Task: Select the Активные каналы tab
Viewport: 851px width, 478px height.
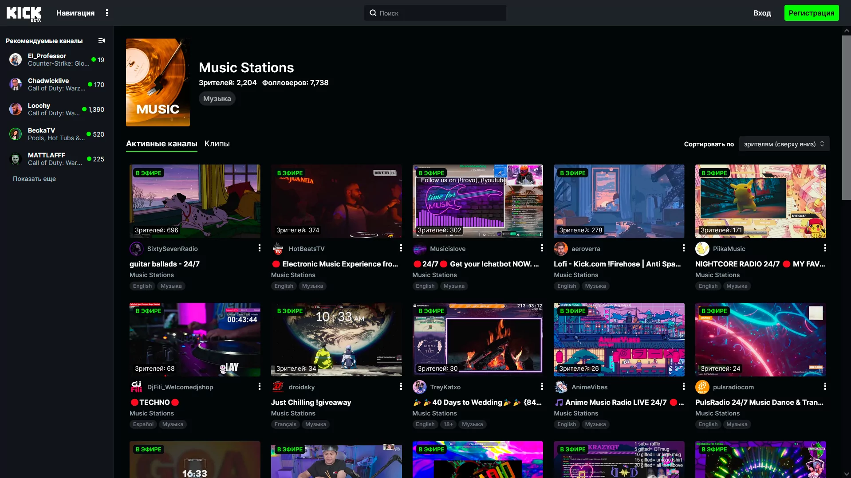Action: click(162, 144)
